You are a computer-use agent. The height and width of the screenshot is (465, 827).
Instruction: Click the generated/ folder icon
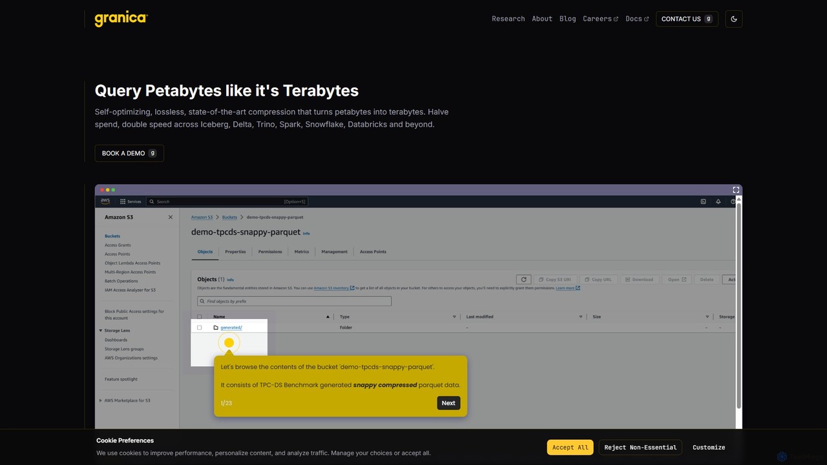(x=216, y=327)
